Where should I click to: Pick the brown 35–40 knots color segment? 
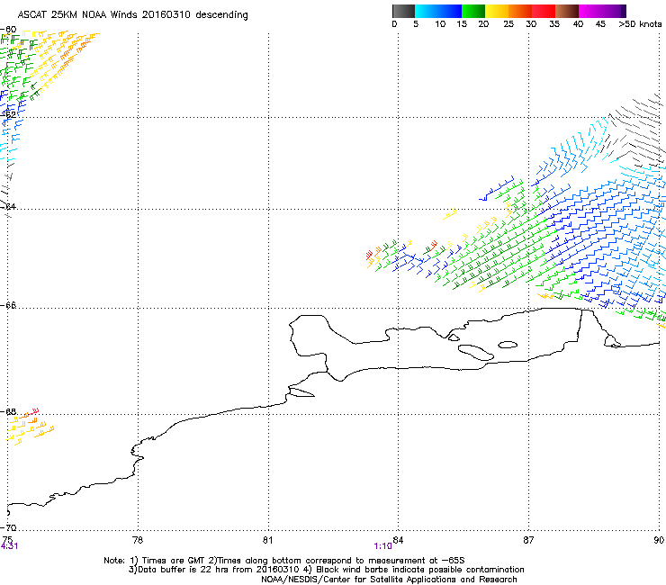coord(567,11)
